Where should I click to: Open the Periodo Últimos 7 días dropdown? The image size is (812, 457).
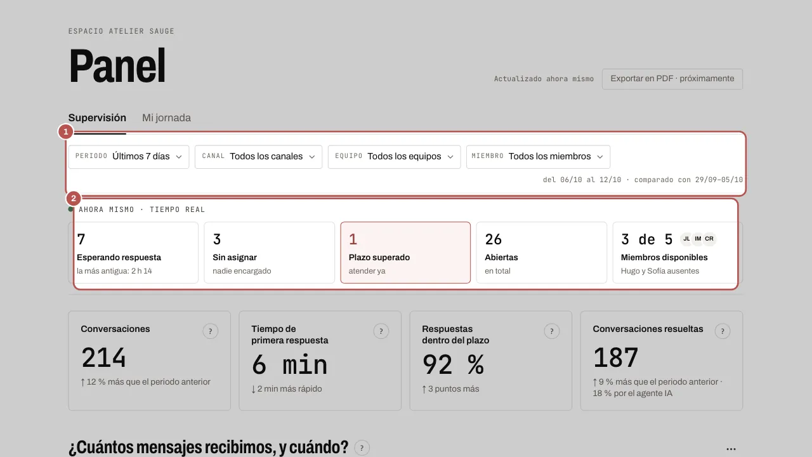point(129,157)
